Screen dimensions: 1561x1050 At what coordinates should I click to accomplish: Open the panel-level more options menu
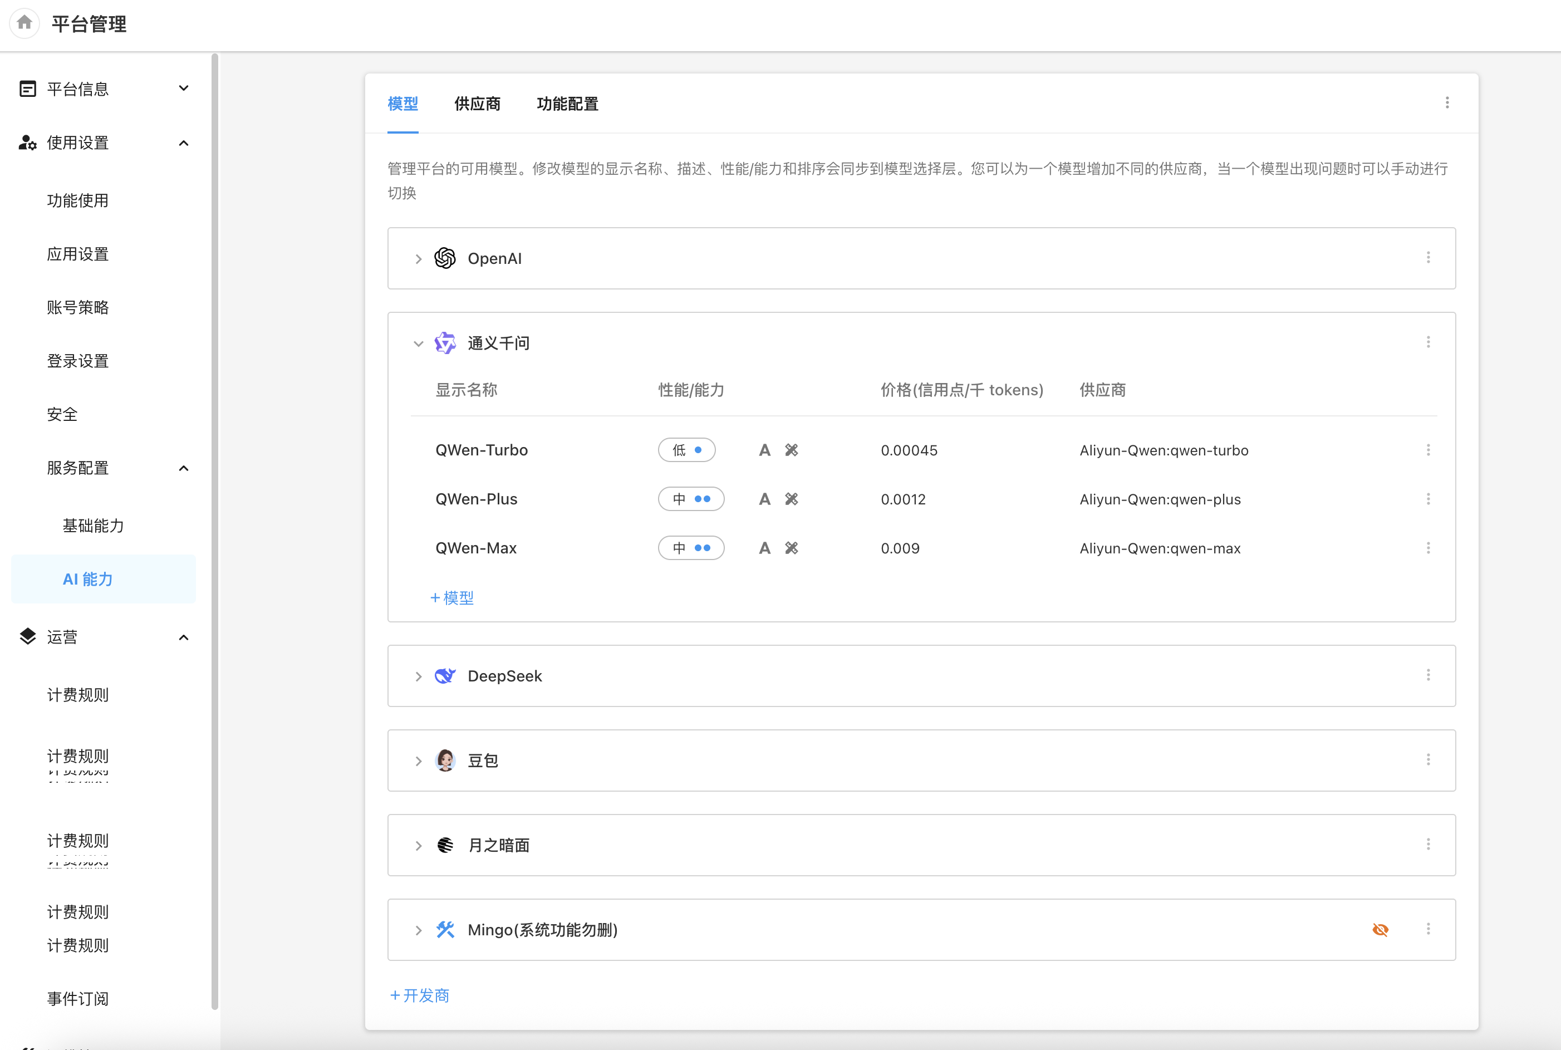[1446, 102]
